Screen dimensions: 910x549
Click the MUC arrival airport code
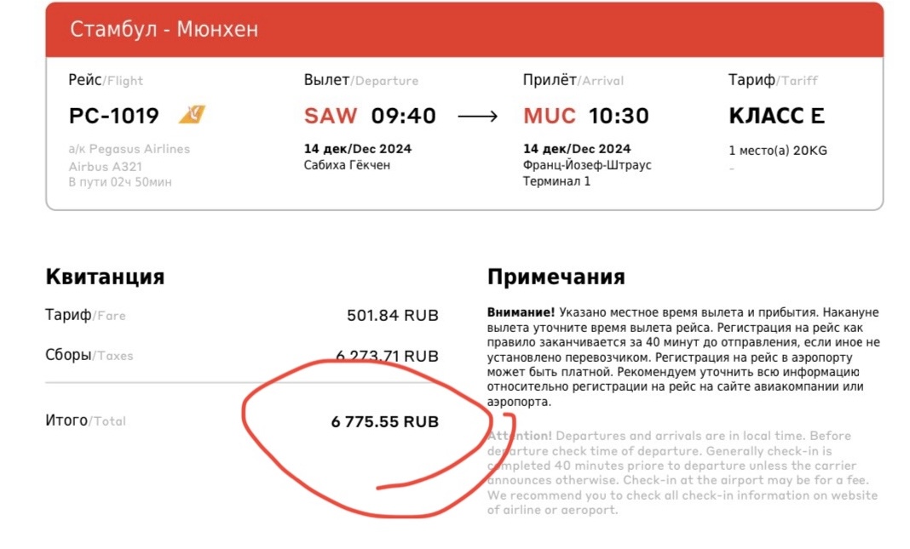550,116
